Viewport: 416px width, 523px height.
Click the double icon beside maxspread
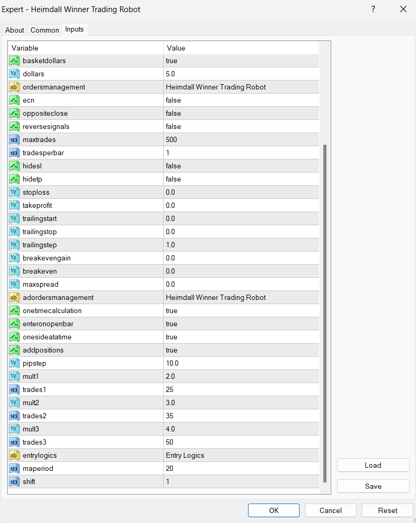[x=14, y=284]
